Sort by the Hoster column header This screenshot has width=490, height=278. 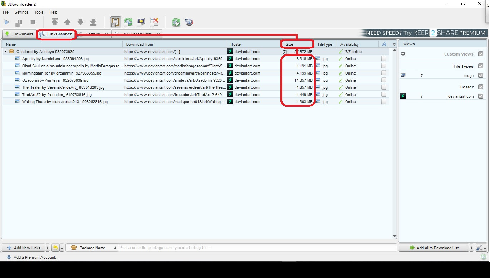click(254, 44)
